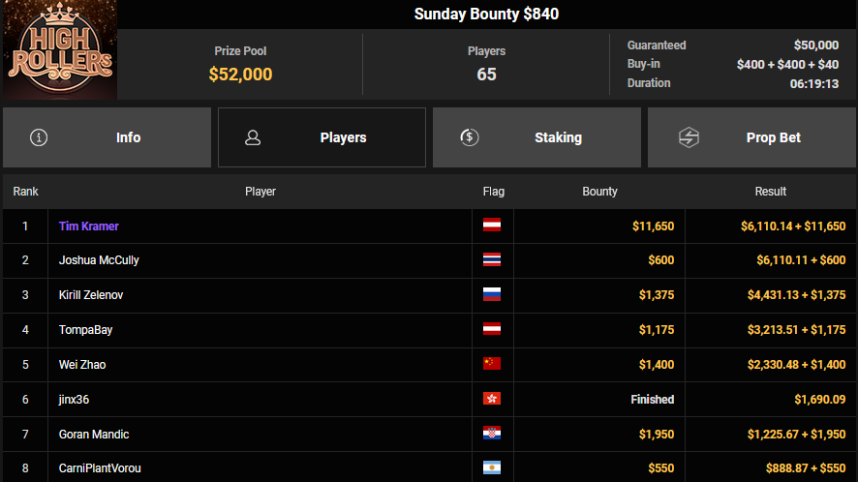The height and width of the screenshot is (482, 858).
Task: Sort by the Bounty column header
Action: [x=599, y=192]
